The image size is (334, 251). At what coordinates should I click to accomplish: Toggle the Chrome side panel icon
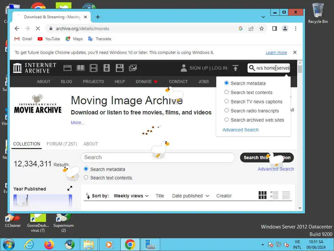(275, 28)
